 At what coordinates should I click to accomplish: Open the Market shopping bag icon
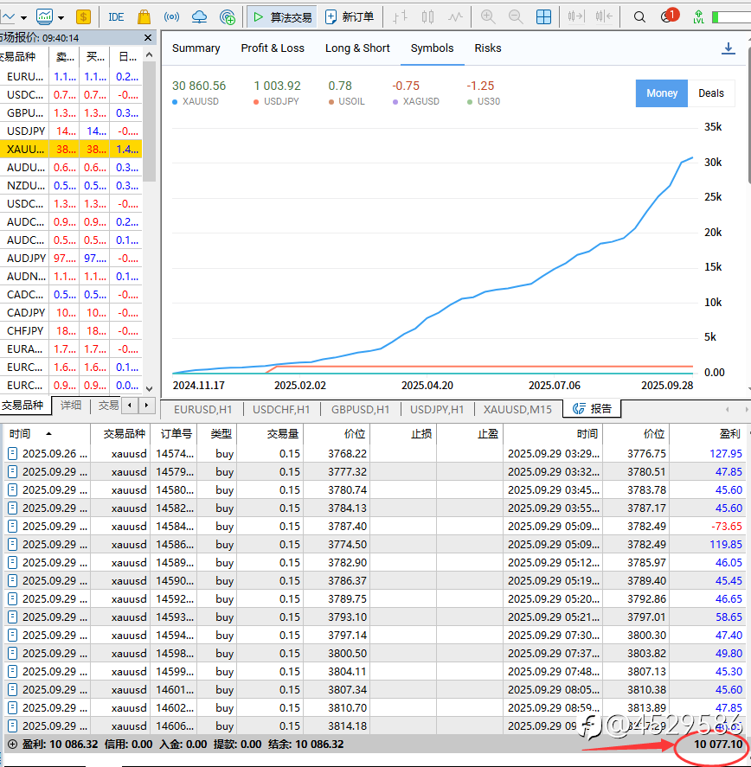coord(144,17)
